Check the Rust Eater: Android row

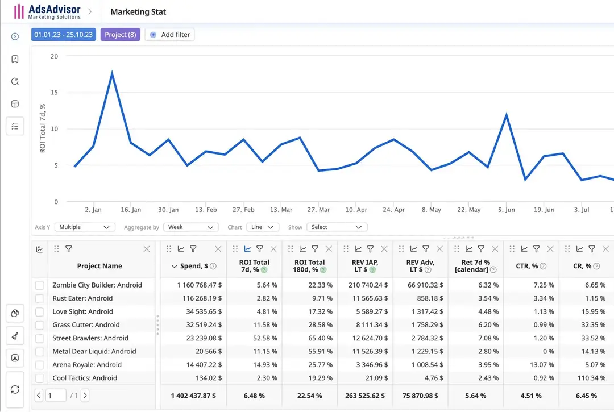point(40,298)
